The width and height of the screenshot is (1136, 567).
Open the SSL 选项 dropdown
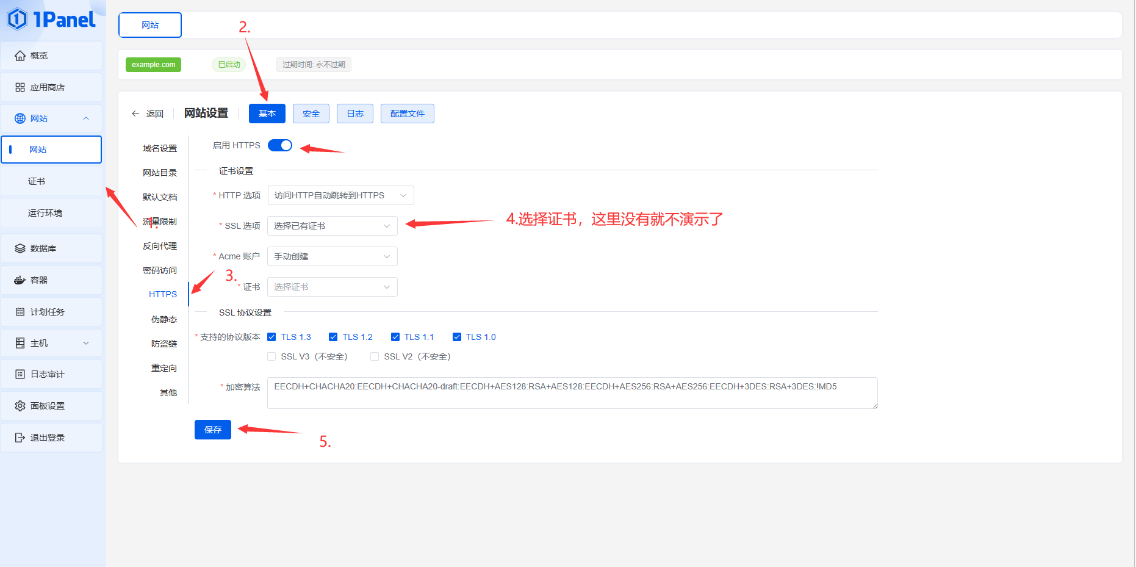[332, 226]
